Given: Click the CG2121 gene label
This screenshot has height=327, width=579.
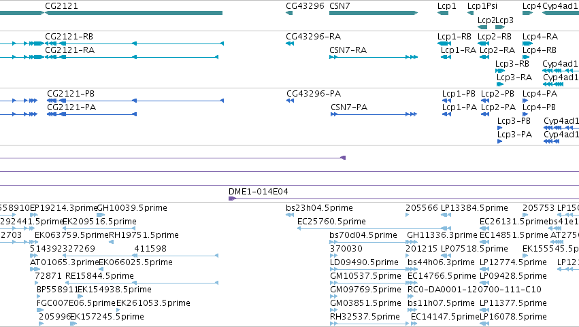Looking at the screenshot, I should point(61,6).
